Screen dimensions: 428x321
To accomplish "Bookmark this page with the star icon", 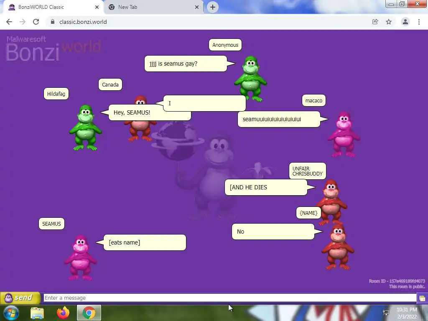I will (389, 22).
